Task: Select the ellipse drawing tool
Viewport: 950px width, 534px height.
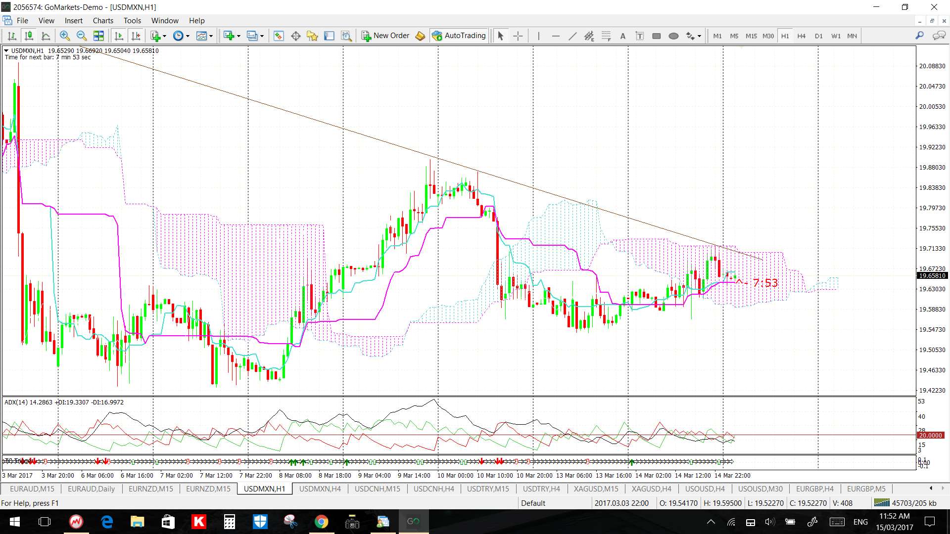Action: [673, 36]
